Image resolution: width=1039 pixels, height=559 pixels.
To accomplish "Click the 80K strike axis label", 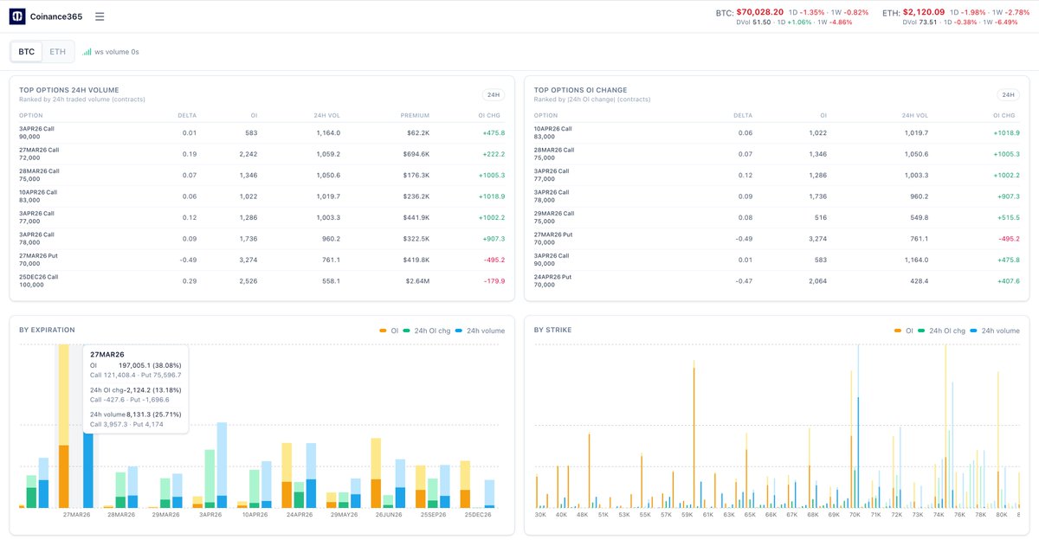I will point(1002,515).
